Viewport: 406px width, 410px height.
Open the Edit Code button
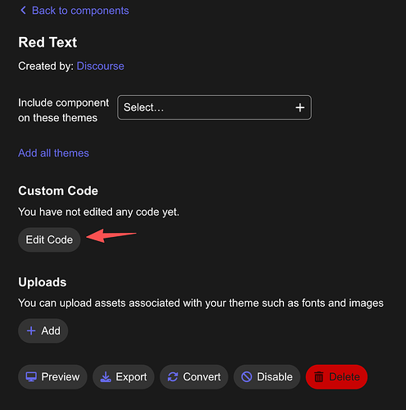[x=49, y=239]
